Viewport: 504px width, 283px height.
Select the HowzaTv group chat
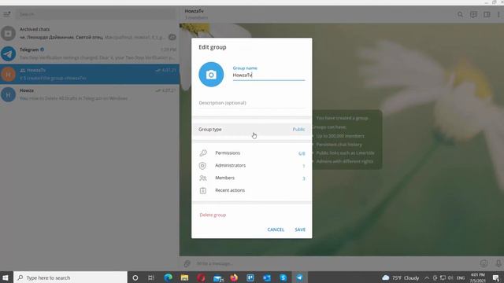90,74
